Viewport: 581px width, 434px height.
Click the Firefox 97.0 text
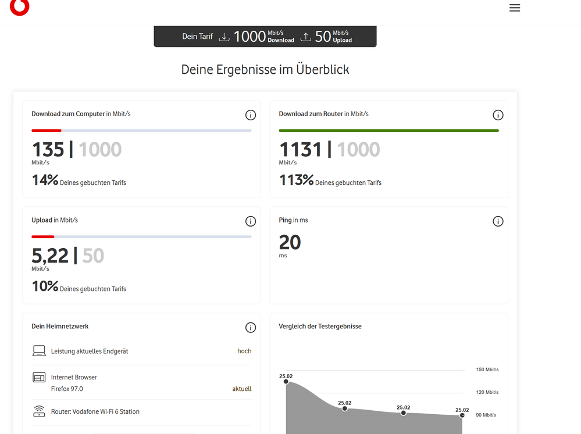pyautogui.click(x=67, y=389)
